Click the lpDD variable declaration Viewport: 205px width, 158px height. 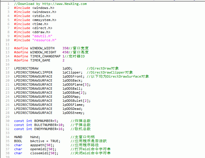coord(67,68)
